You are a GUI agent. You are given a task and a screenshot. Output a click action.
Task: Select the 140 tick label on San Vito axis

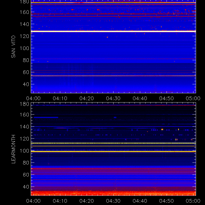tap(24, 24)
